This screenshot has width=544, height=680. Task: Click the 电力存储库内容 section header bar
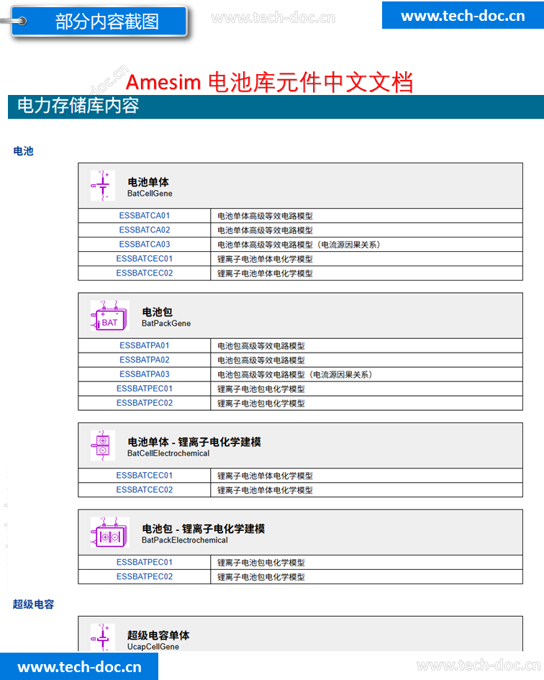276,106
